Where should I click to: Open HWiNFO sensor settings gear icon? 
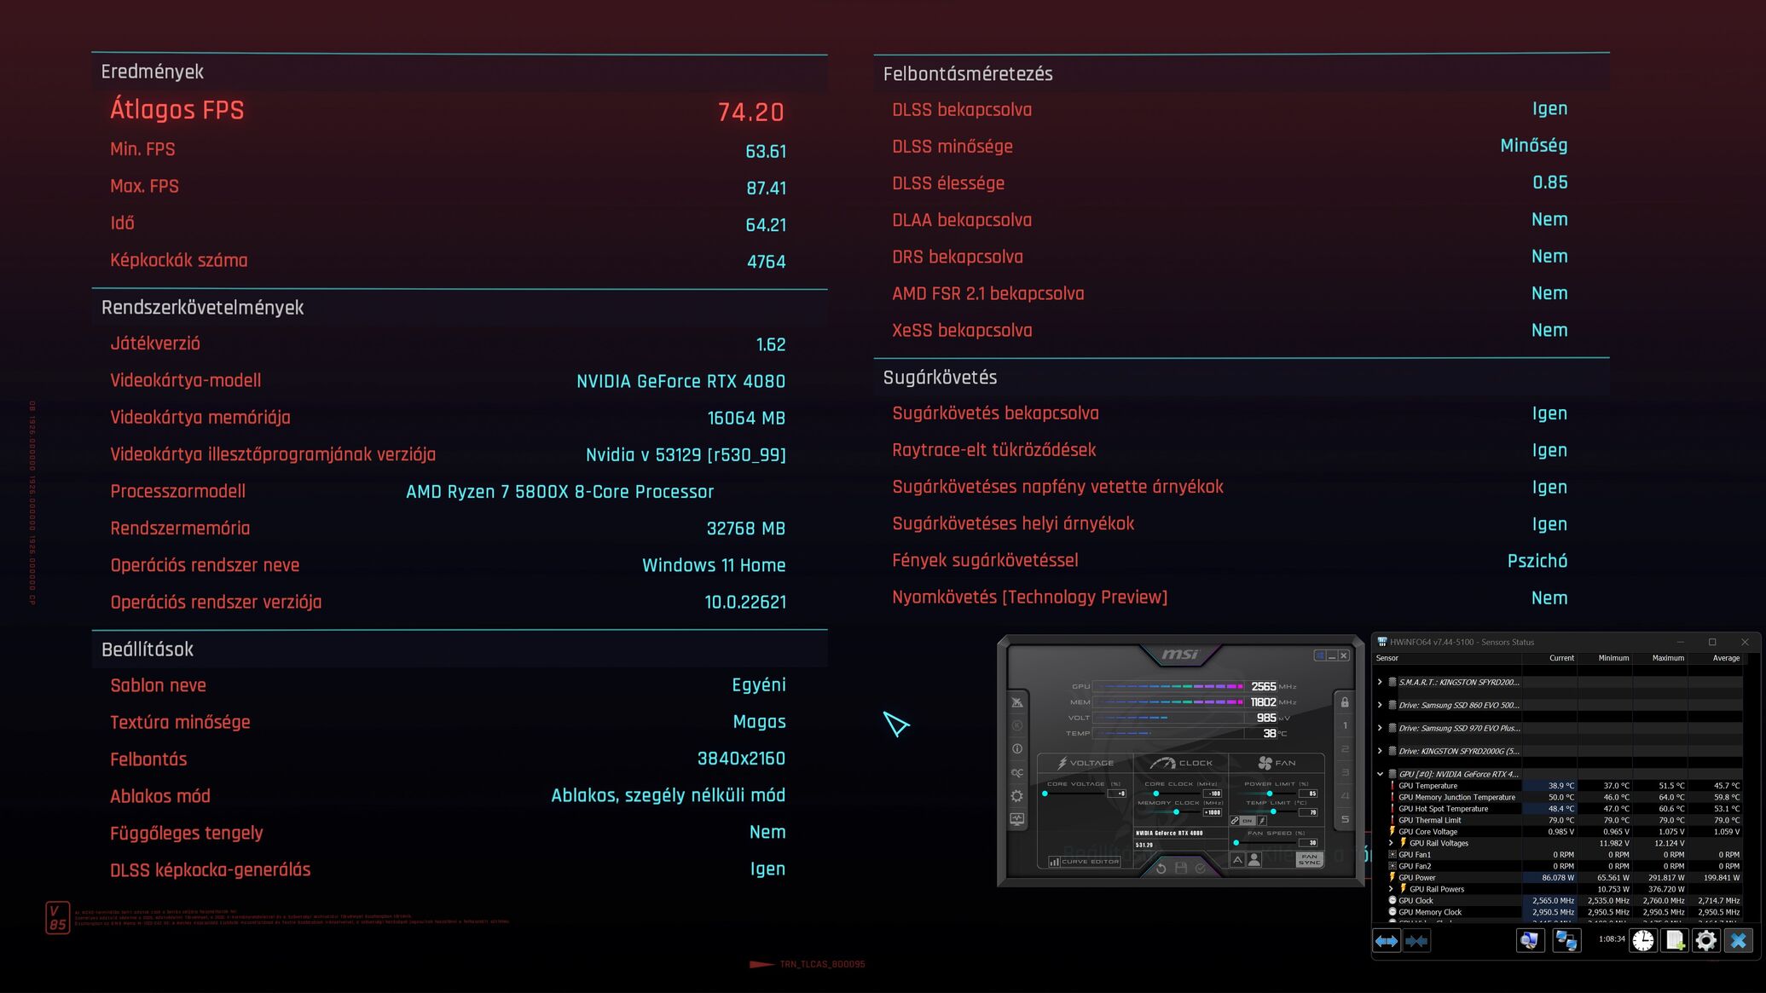coord(1705,940)
